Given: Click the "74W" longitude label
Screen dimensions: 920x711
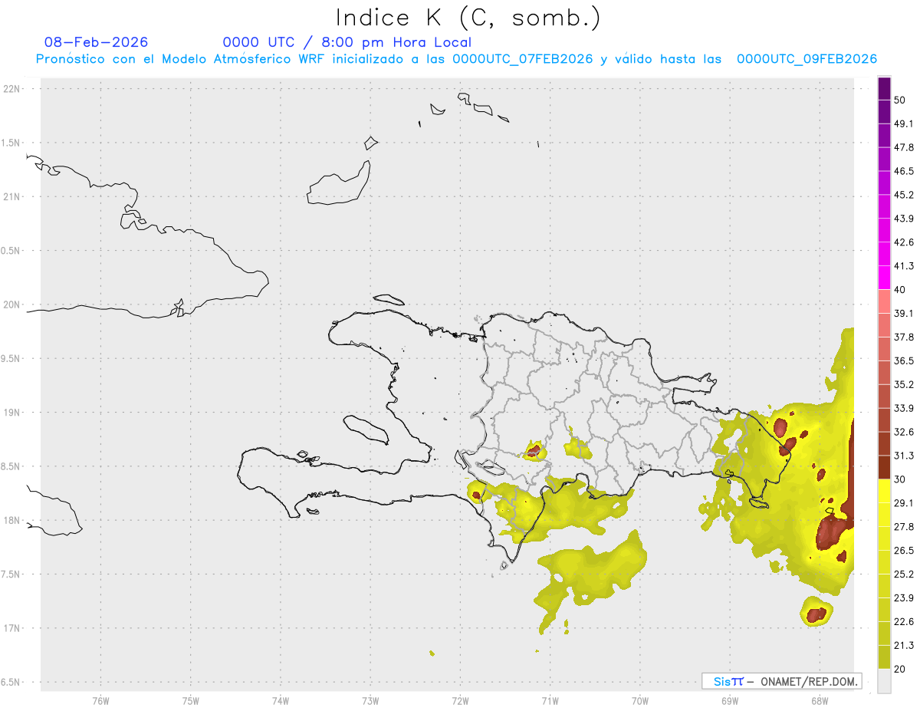Looking at the screenshot, I should 280,703.
